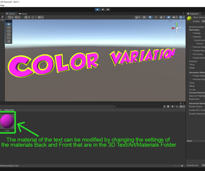The height and width of the screenshot is (171, 205).
Task: Open the pivot mode dropdown arrow
Action: 12,17
